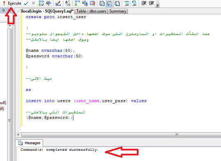Uncomment the selected lines
Viewport: 221px width, 161px height.
coord(134,3)
